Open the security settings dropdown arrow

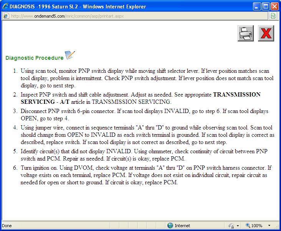click(238, 226)
